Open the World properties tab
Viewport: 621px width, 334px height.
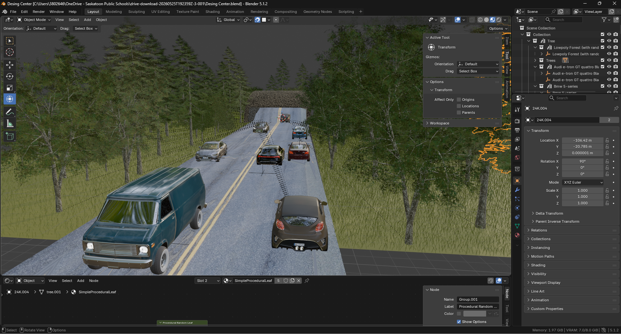click(517, 157)
